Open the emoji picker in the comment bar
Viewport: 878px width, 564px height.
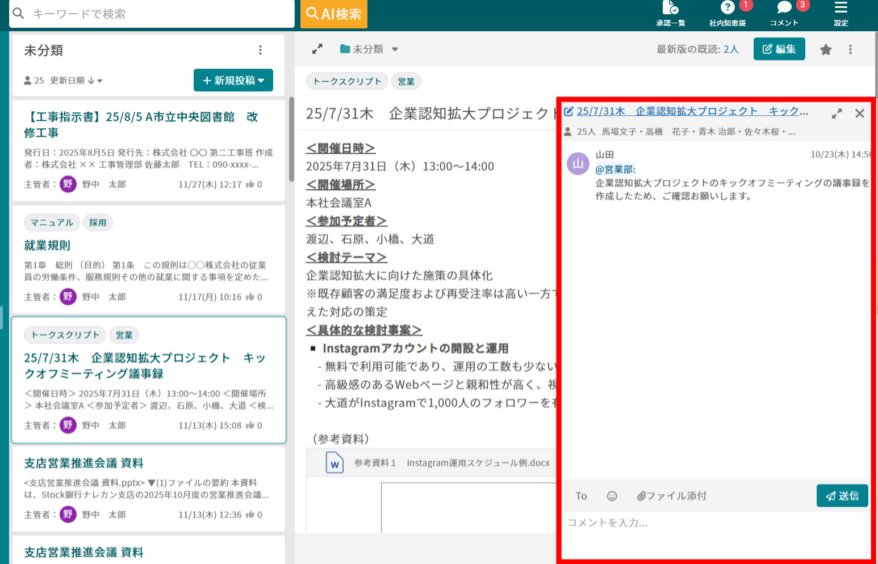click(x=612, y=495)
